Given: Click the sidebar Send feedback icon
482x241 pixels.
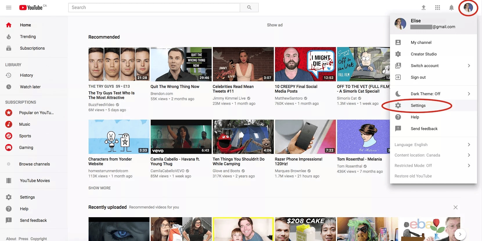Looking at the screenshot, I should coord(9,220).
